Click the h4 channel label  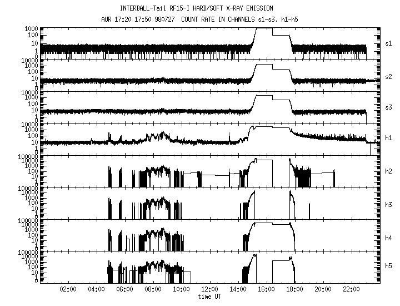pos(388,238)
